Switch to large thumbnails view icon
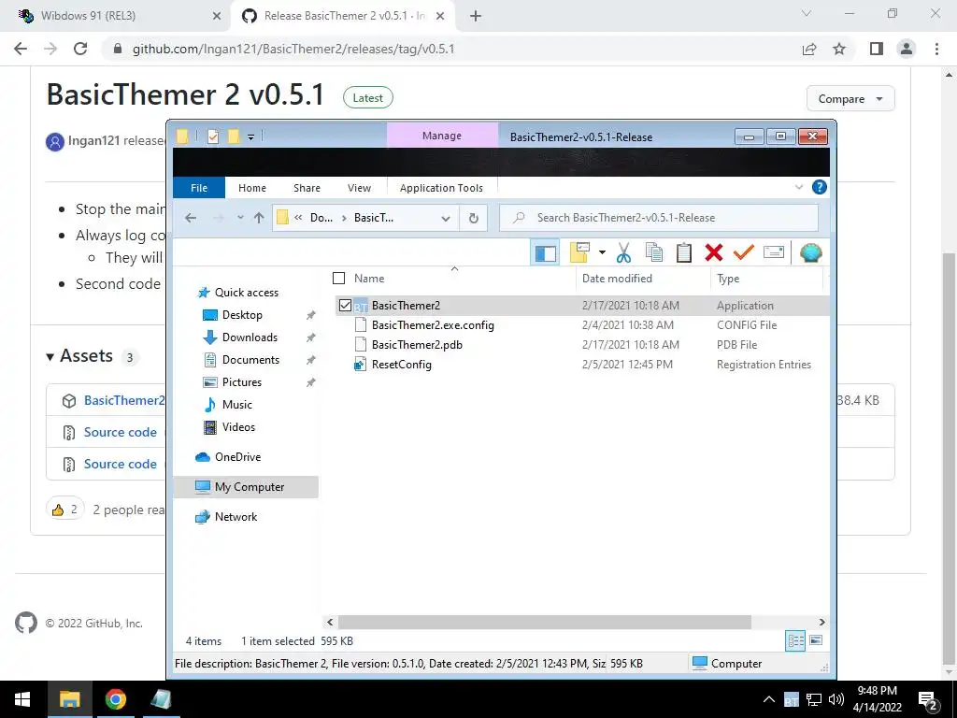Viewport: 957px width, 718px height. [816, 640]
